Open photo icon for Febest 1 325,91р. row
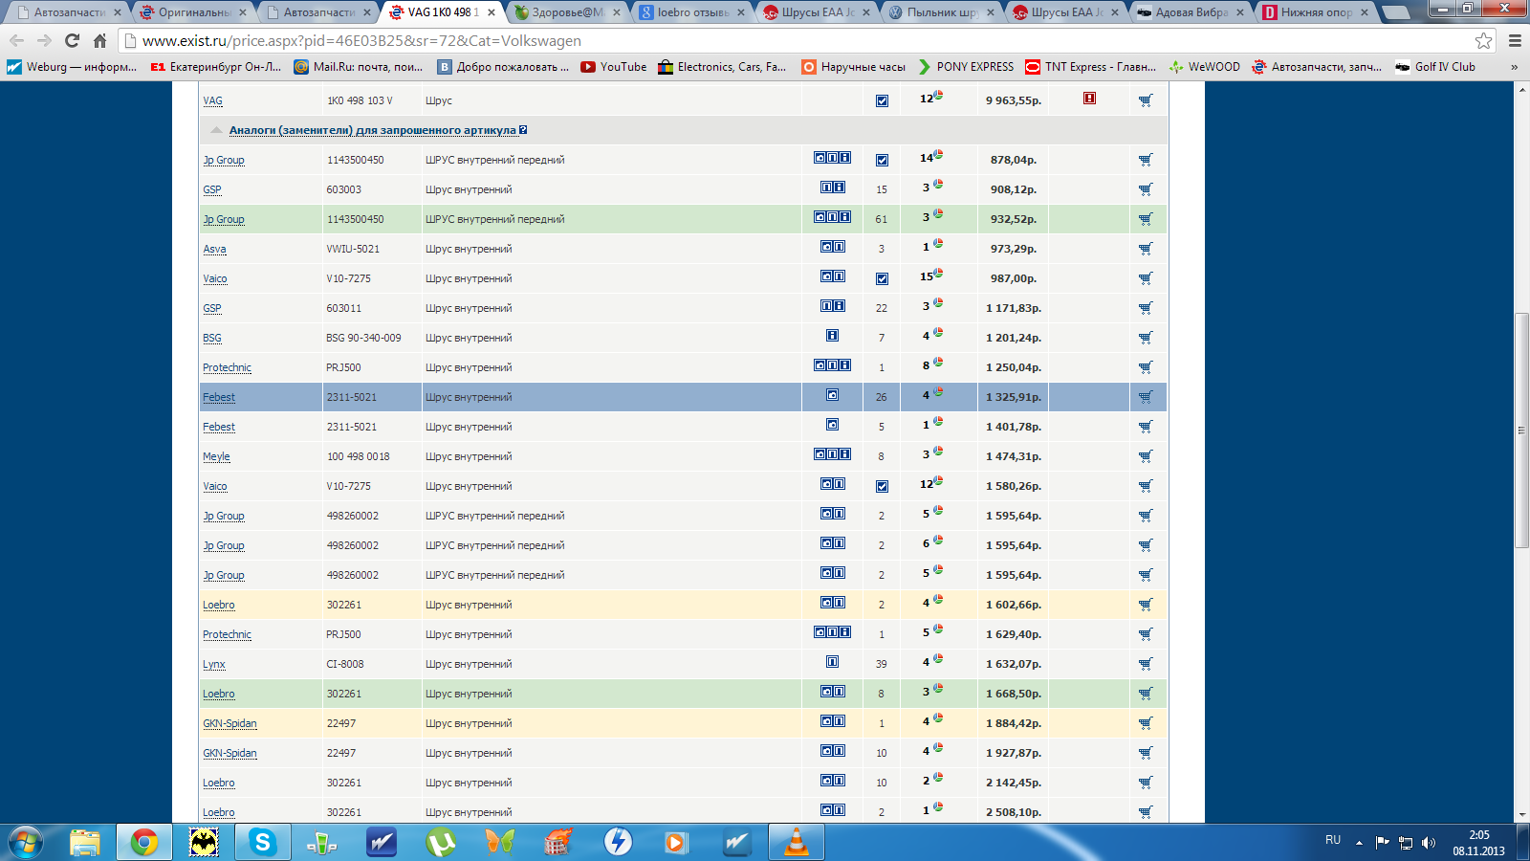Image resolution: width=1530 pixels, height=861 pixels. pyautogui.click(x=832, y=395)
